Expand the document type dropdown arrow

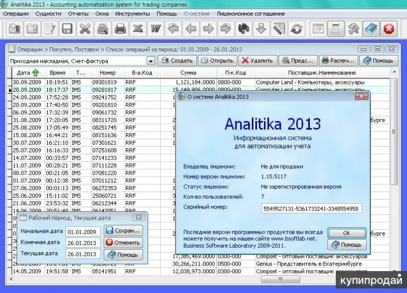pyautogui.click(x=151, y=61)
